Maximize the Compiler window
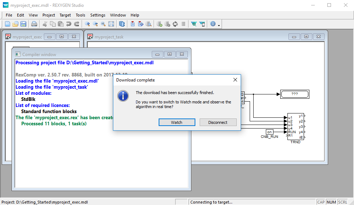Image resolution: width=354 pixels, height=205 pixels. (x=170, y=54)
